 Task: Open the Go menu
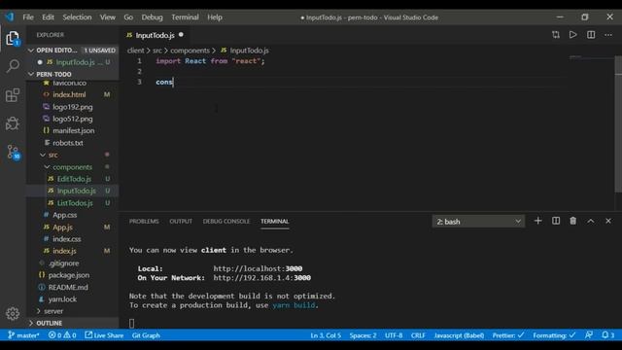(128, 17)
